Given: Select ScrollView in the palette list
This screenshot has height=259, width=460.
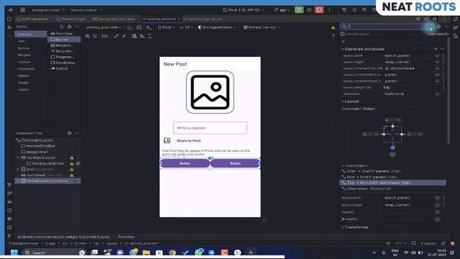Looking at the screenshot, I should coord(63,63).
